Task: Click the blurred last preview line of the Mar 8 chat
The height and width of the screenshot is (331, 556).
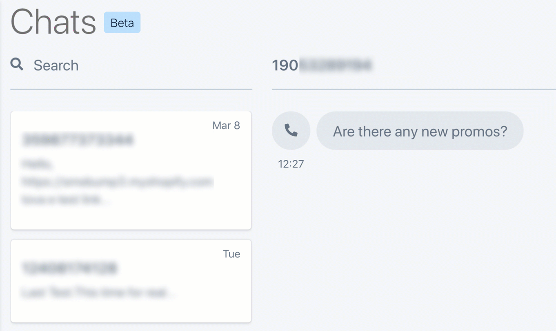Action: coord(65,200)
